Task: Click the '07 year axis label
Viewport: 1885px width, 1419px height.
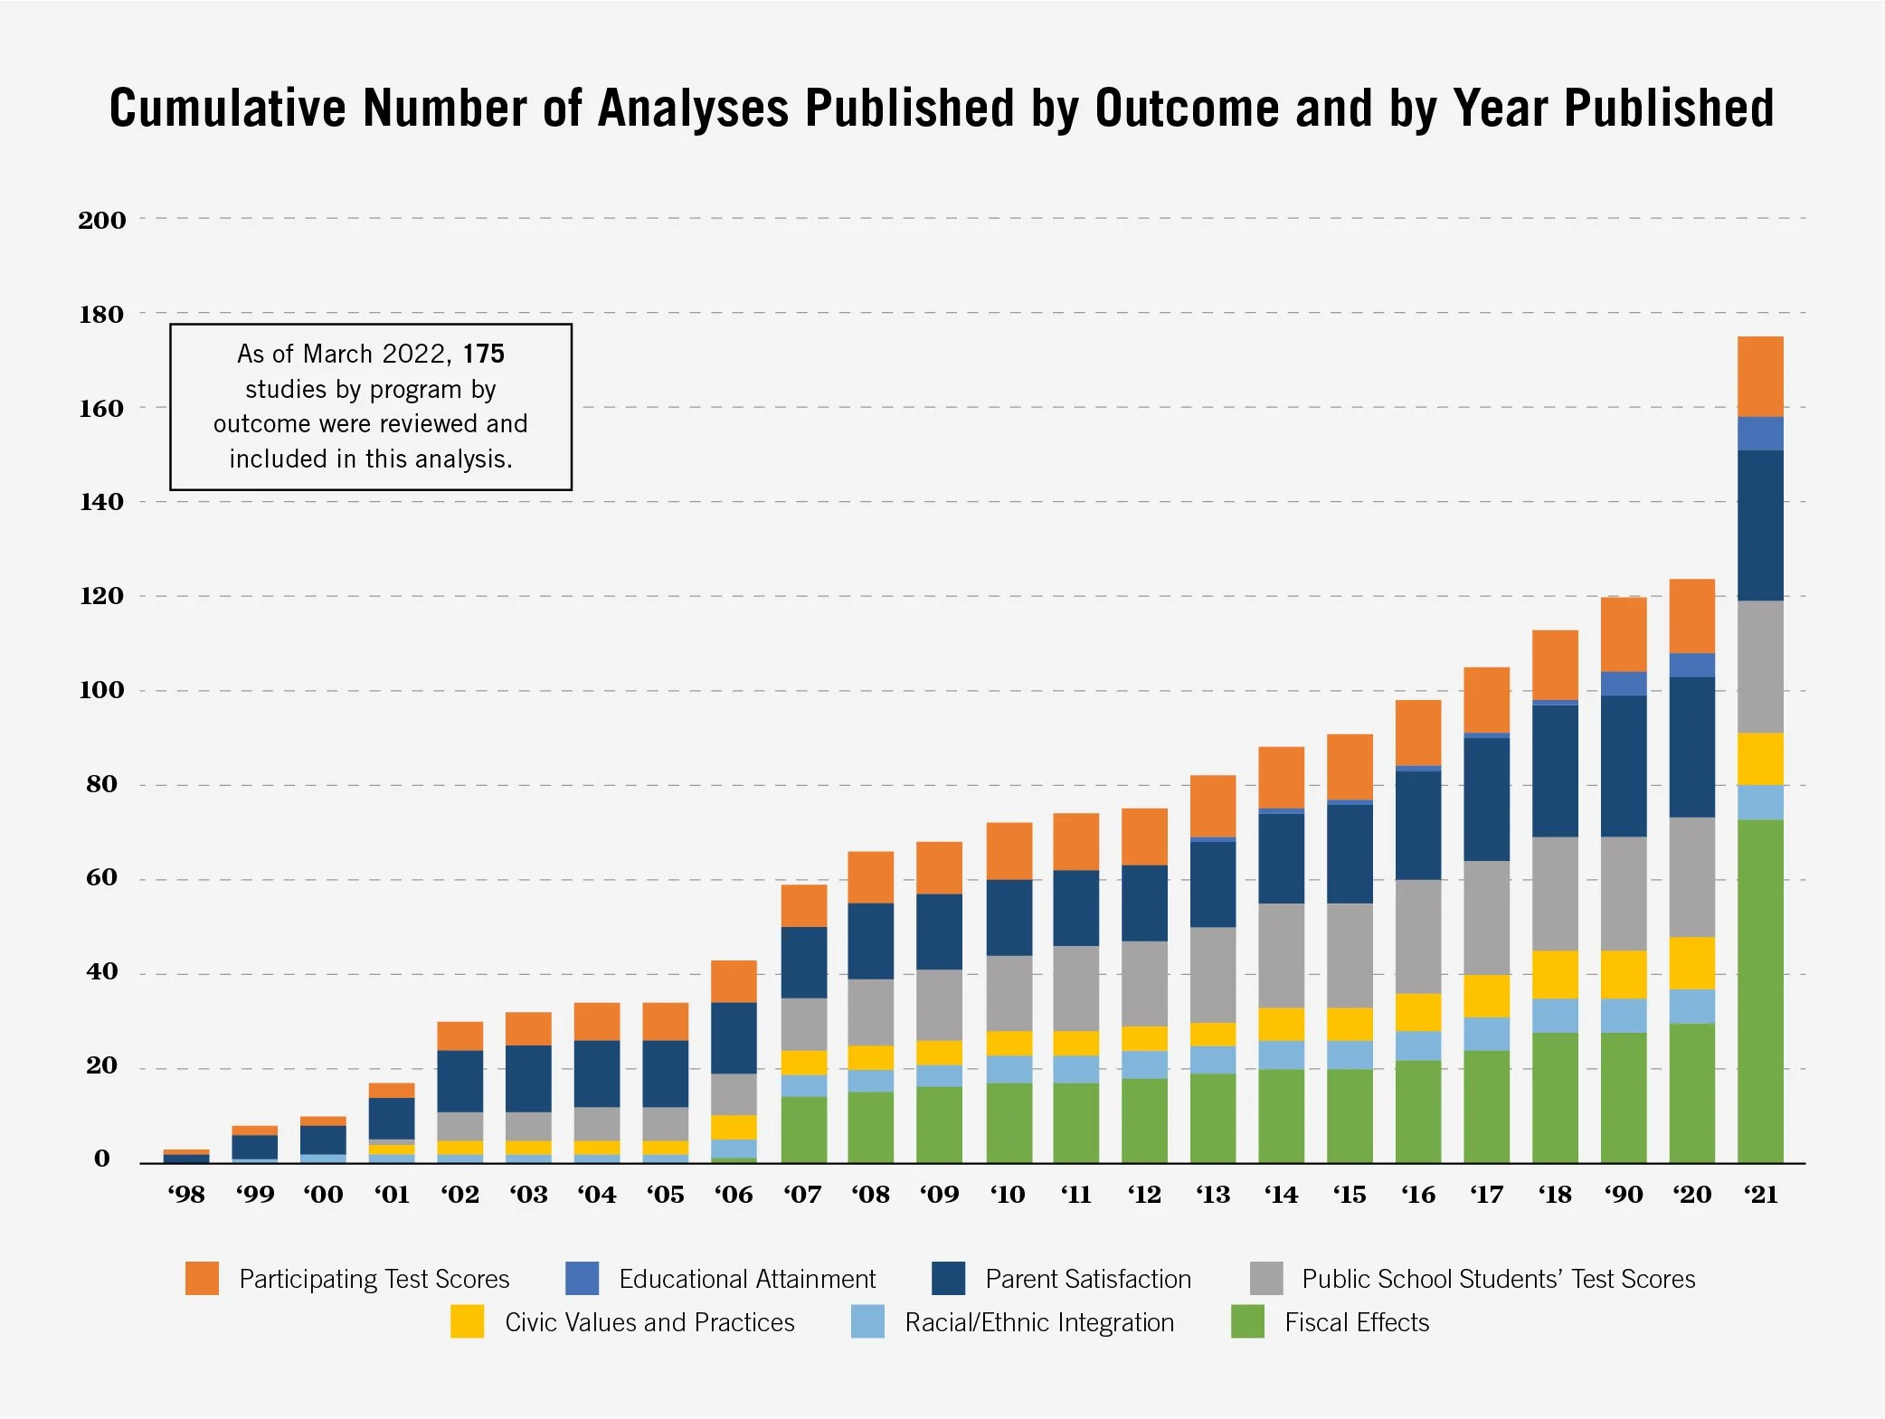Action: pos(802,1195)
